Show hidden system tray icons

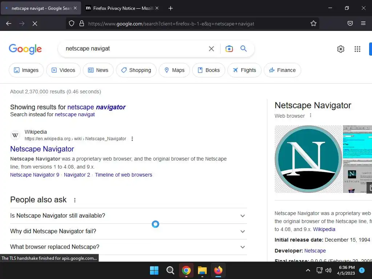click(x=308, y=270)
